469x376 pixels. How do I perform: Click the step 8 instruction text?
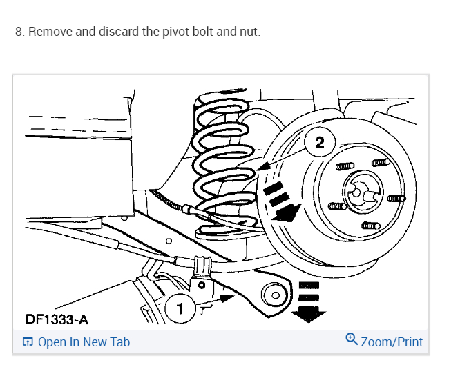[x=138, y=31]
